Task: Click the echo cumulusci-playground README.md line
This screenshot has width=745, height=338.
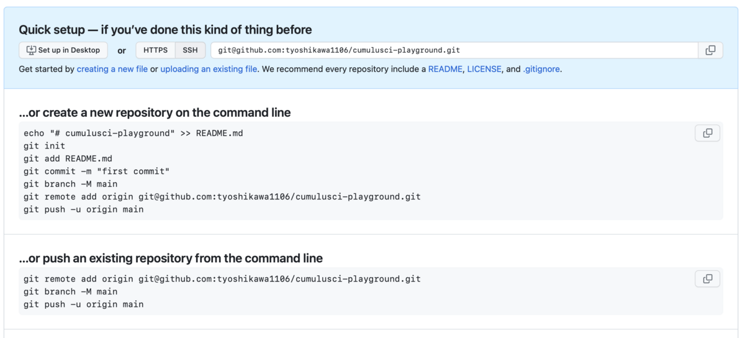Action: pos(133,133)
